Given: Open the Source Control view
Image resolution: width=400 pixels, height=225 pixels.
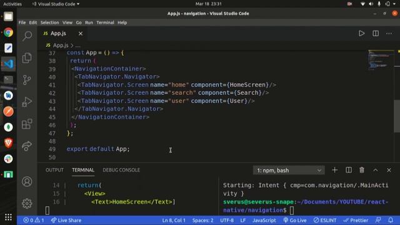Looking at the screenshot, I should click(x=27, y=80).
